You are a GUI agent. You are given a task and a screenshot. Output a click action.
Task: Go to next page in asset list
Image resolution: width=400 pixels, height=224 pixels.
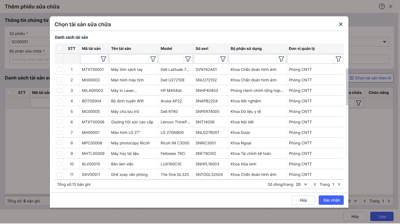(x=339, y=184)
